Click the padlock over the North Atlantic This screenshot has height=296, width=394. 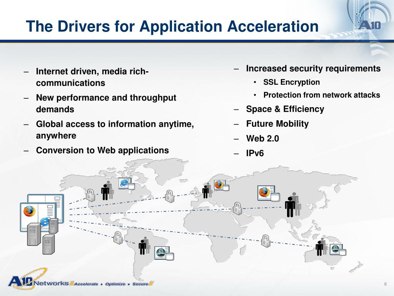tap(170, 197)
